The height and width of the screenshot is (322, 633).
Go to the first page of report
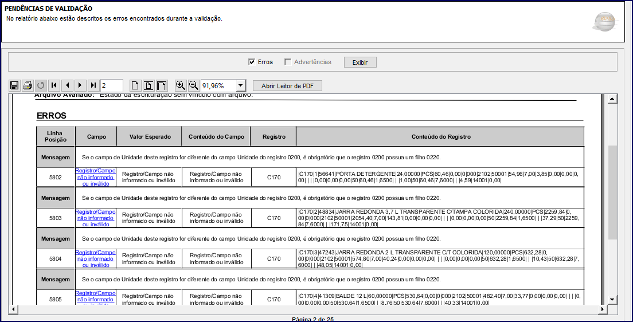coord(54,85)
